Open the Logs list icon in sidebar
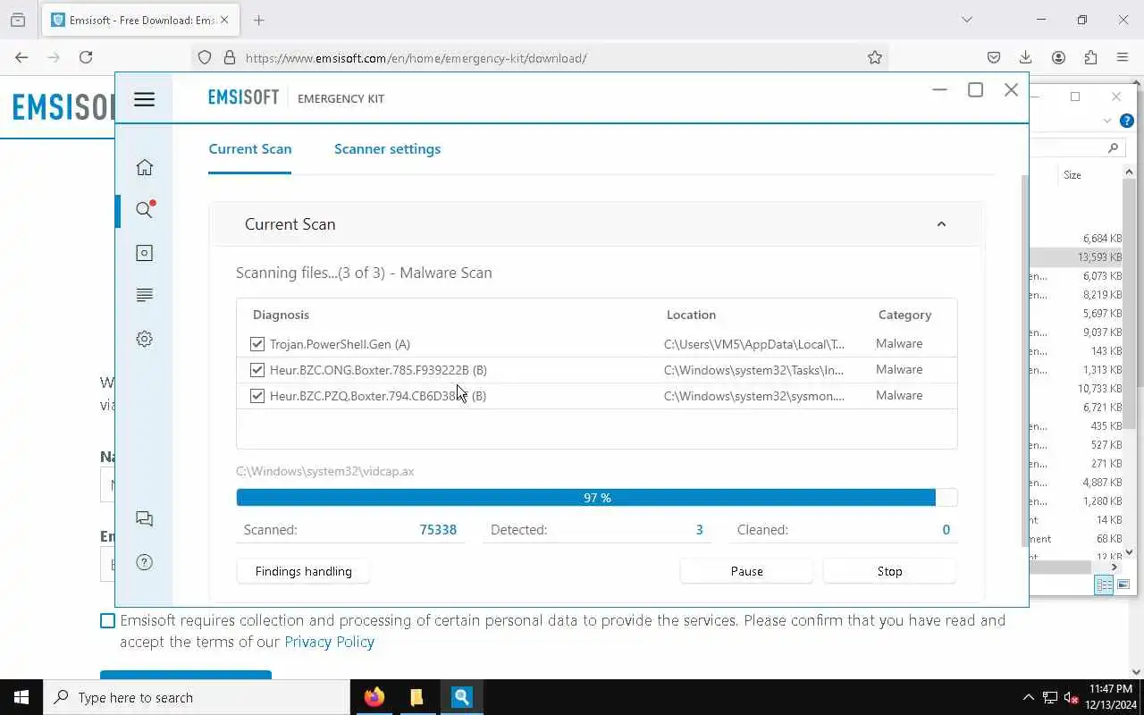 (x=144, y=296)
